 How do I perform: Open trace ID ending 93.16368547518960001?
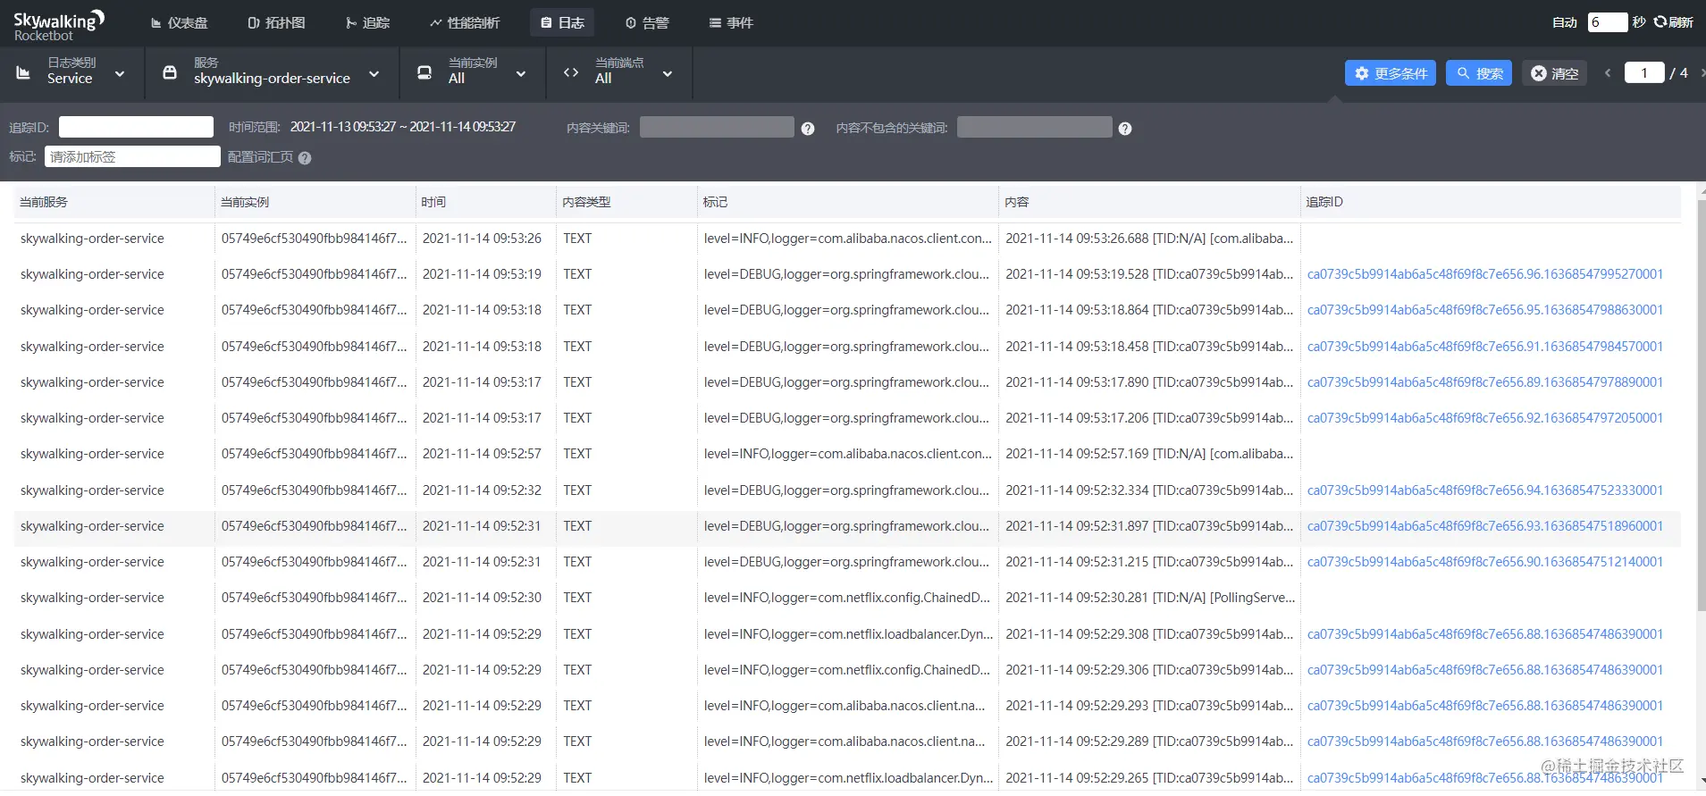click(x=1484, y=526)
